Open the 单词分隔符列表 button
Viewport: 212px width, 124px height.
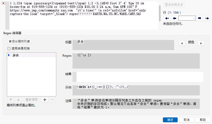19,42
